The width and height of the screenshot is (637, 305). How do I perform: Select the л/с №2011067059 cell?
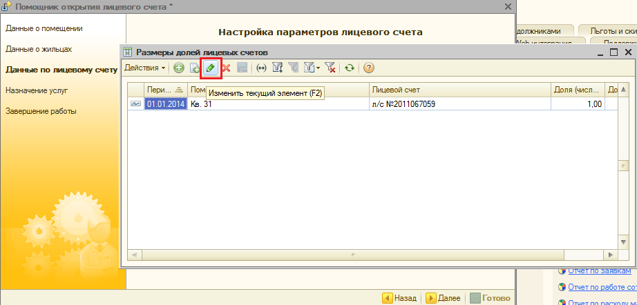404,104
